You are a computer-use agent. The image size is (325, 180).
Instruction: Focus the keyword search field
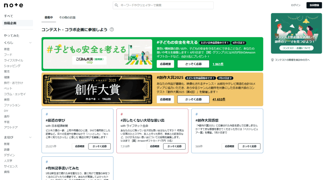(x=163, y=5)
